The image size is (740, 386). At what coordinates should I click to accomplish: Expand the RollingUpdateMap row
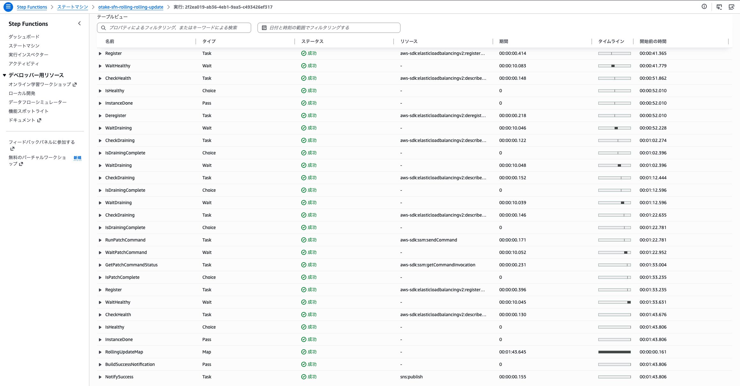(100, 352)
